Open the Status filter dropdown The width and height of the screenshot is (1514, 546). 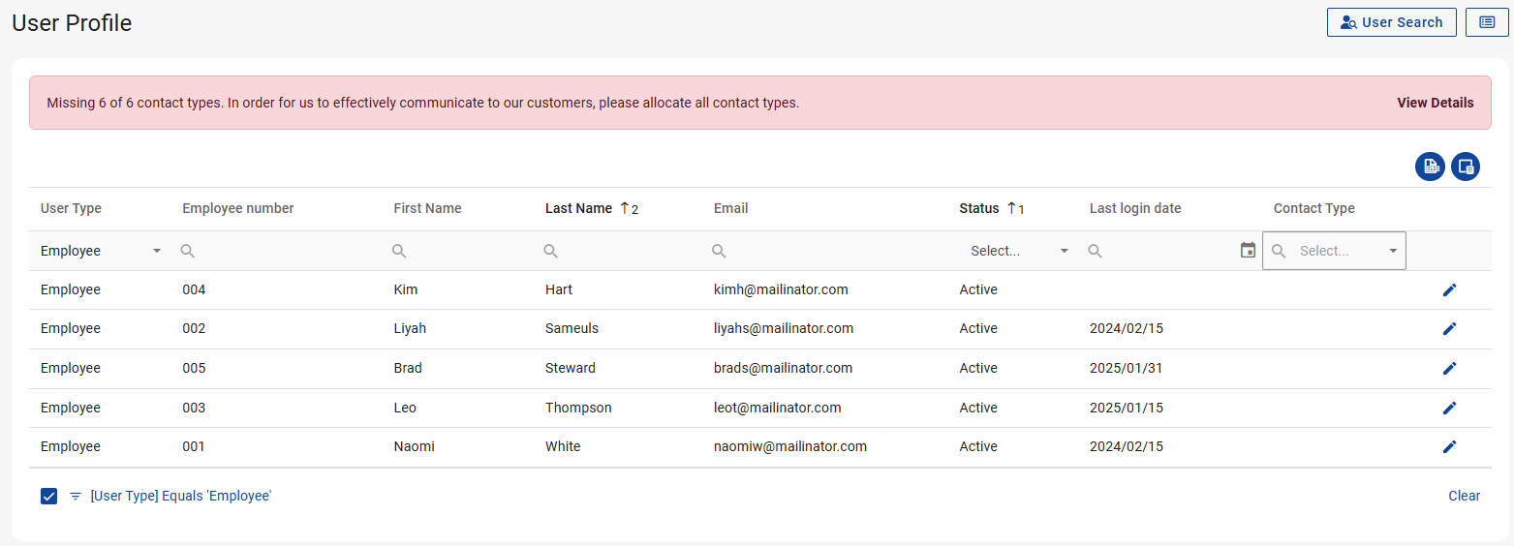pos(1064,251)
